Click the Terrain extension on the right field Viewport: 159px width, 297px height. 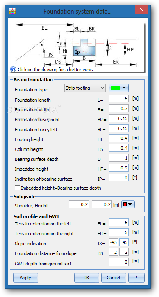(118, 232)
